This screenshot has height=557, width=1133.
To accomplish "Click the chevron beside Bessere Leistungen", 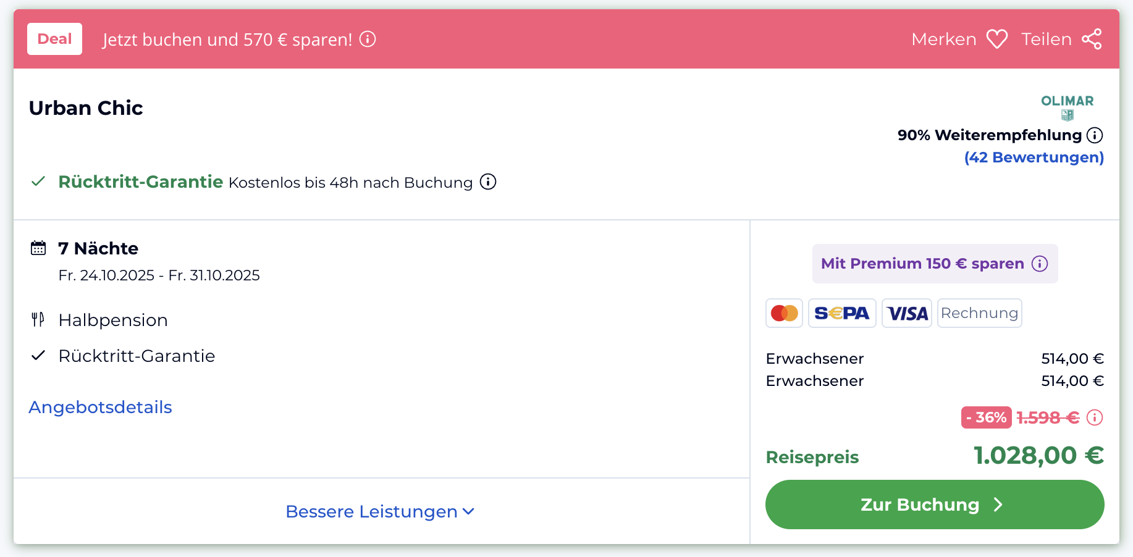I will [x=468, y=512].
